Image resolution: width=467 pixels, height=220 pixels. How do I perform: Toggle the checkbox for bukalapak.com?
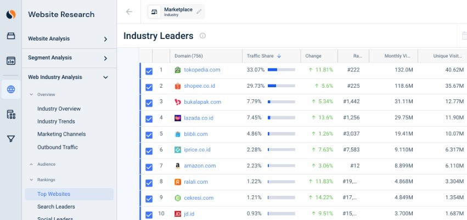(x=149, y=103)
